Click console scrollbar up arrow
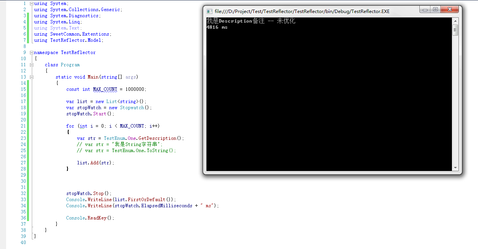Screen dimensions: 478x249 [x=455, y=21]
